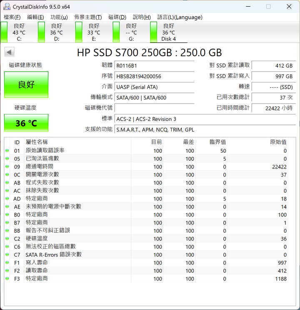
Task: Click the green status dot for attribute 0C
Action: [x=7, y=175]
